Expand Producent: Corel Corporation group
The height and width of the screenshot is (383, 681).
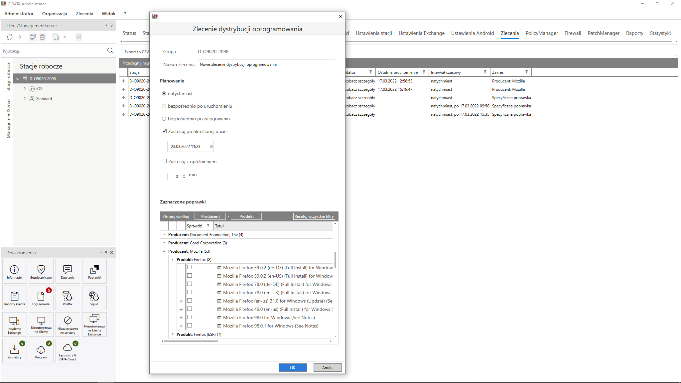point(164,243)
